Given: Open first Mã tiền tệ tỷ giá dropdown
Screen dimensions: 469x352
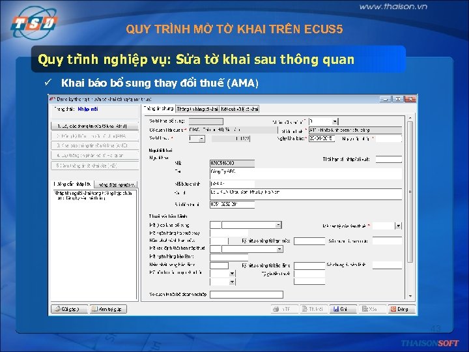Looking at the screenshot, I should point(232,274).
